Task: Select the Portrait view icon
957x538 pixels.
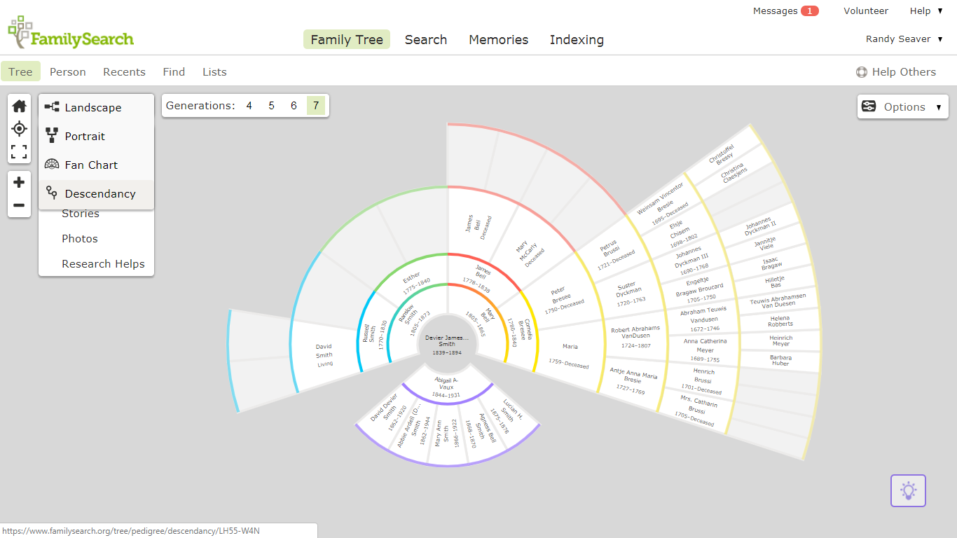Action: 50,136
